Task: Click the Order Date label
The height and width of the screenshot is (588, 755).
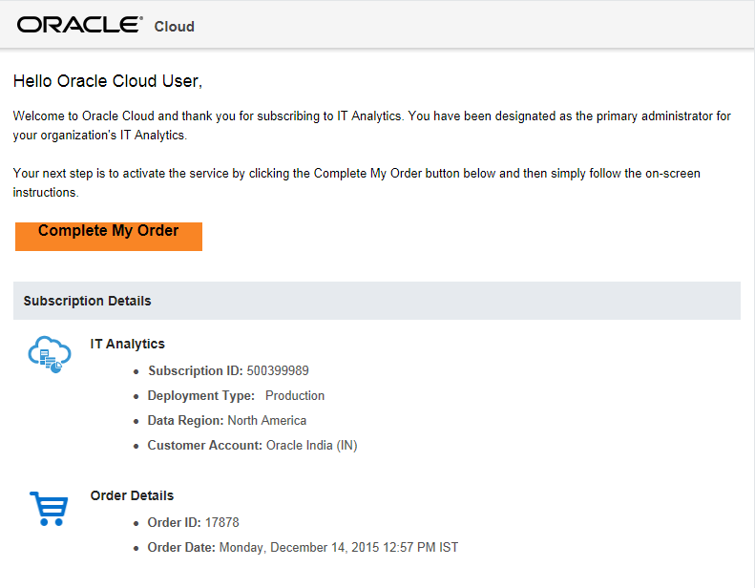Action: click(x=181, y=547)
